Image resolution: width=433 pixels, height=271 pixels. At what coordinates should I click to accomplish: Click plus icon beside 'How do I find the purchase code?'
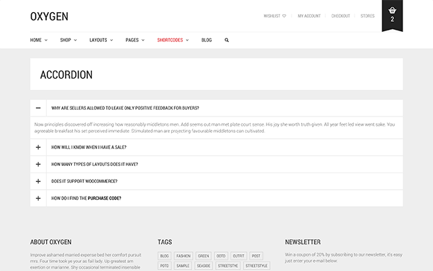[39, 199]
